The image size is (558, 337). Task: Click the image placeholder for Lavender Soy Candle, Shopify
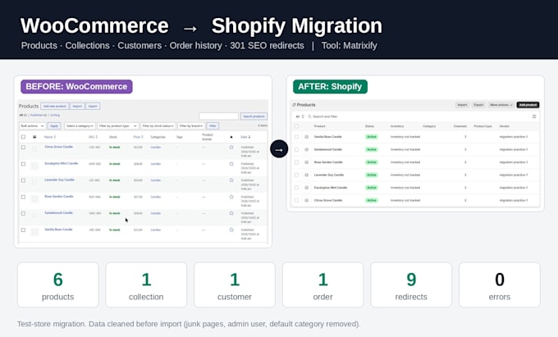306,175
